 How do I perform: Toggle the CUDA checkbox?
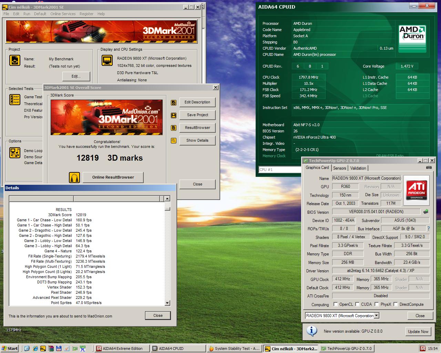point(357,304)
